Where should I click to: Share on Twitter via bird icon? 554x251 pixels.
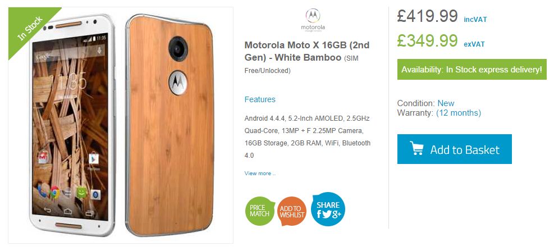click(326, 213)
